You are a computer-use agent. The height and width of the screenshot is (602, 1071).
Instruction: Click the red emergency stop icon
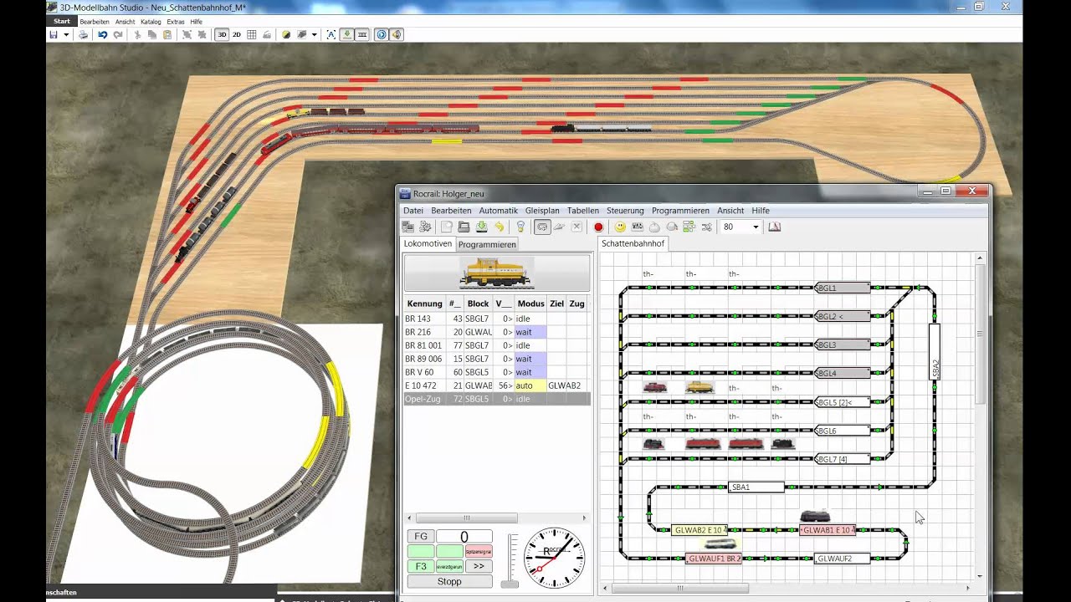point(598,227)
